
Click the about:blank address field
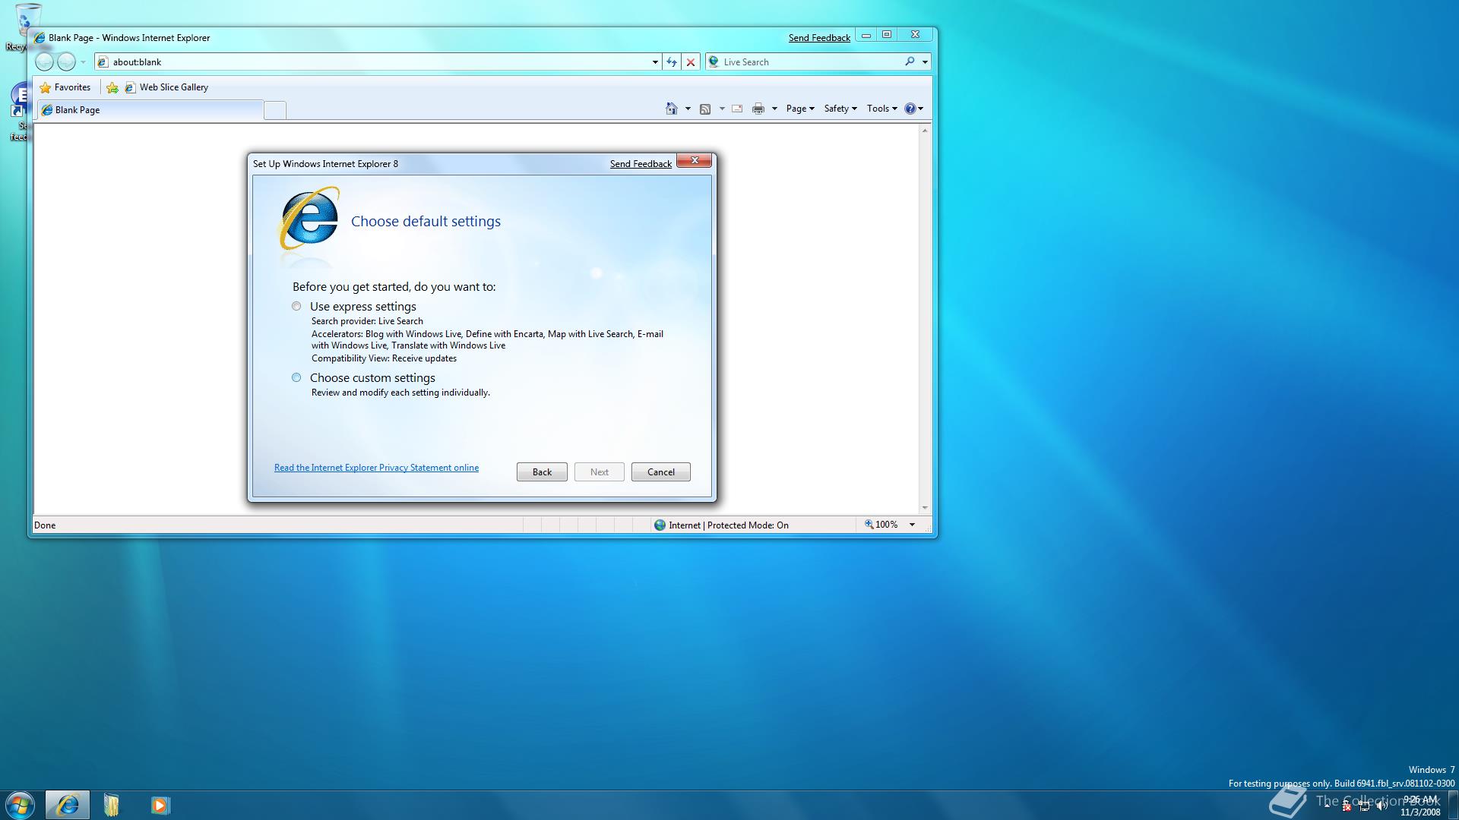pyautogui.click(x=378, y=62)
